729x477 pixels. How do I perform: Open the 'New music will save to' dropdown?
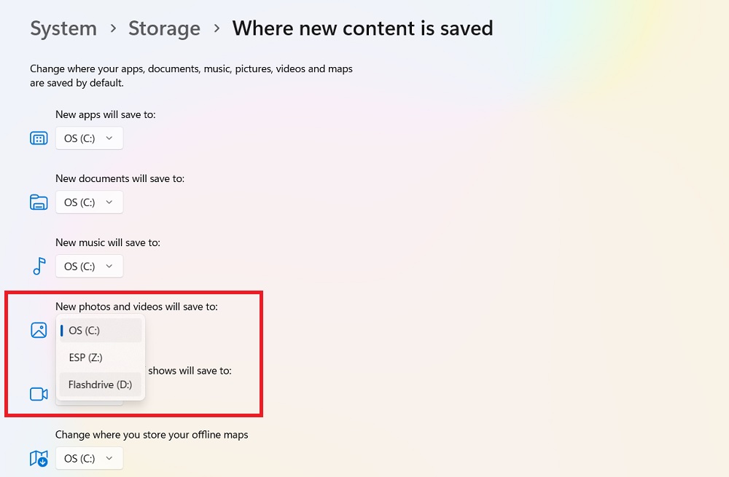pos(89,266)
